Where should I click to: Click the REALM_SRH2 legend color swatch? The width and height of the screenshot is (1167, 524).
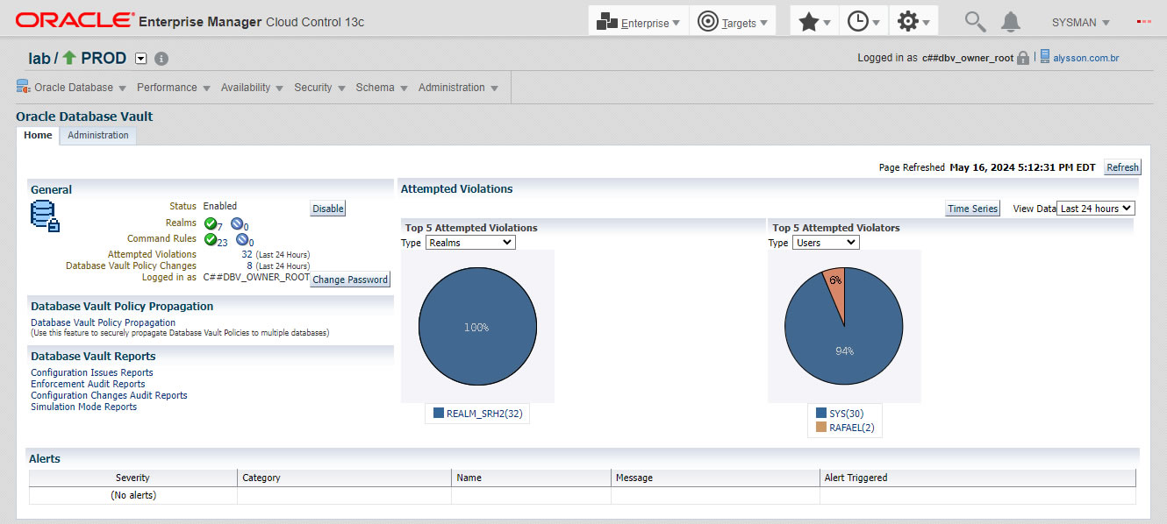pos(439,414)
